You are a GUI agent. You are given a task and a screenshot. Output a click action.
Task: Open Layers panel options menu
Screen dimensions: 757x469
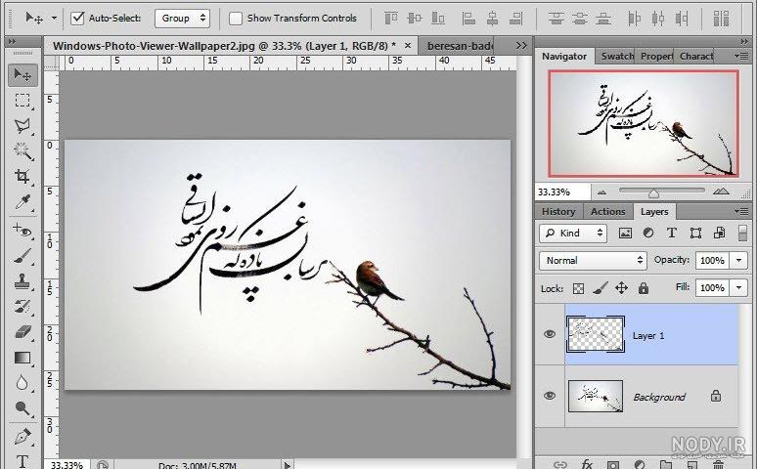click(741, 211)
